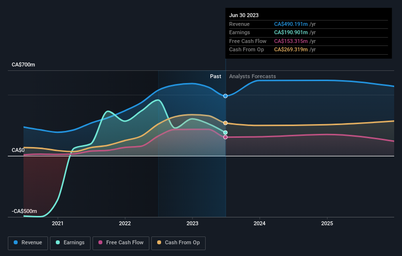The width and height of the screenshot is (402, 256).
Task: Click the Earnings teal data point marker
Action: (x=225, y=132)
